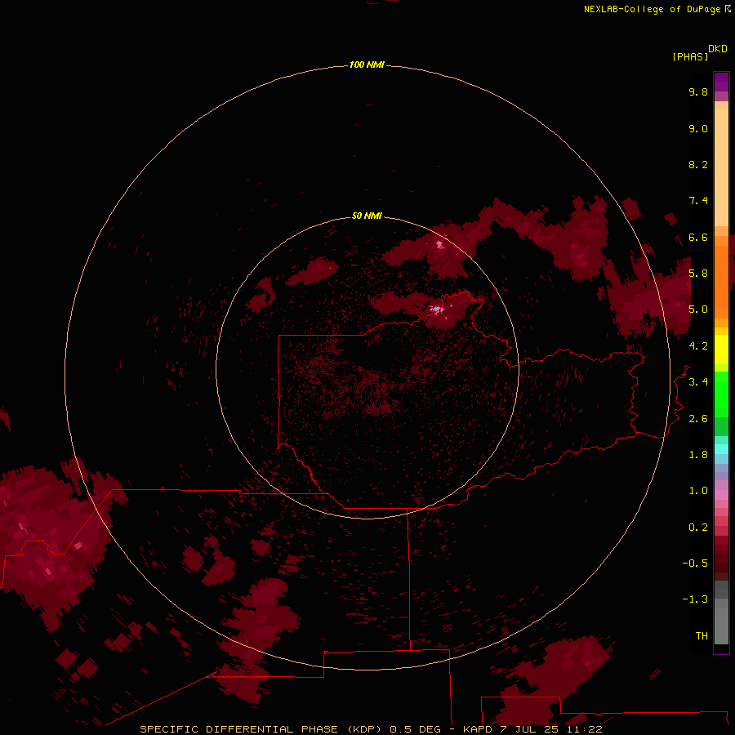Click the 0.2 value on the color scale
Screen dimensions: 735x735
(x=698, y=528)
